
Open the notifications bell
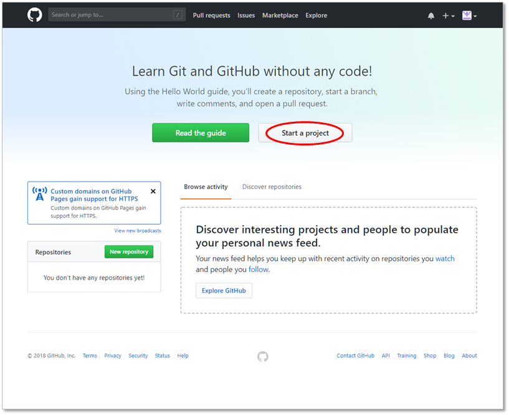431,15
